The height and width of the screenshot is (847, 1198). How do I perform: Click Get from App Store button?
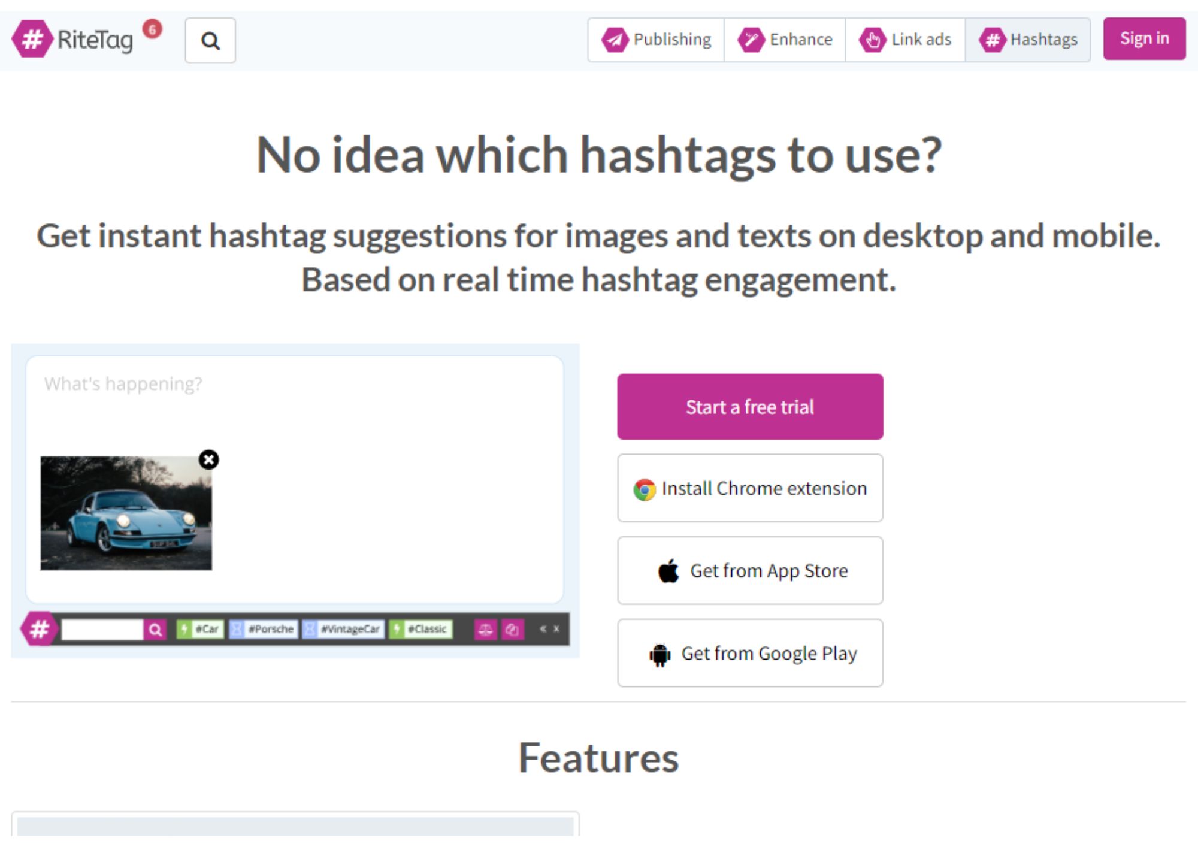click(750, 571)
